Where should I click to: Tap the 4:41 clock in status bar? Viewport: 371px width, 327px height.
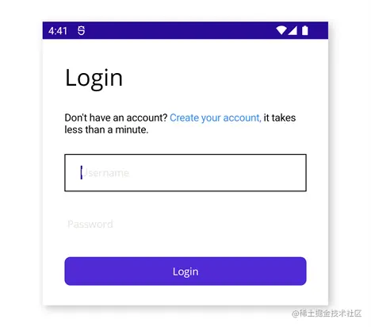tap(58, 31)
